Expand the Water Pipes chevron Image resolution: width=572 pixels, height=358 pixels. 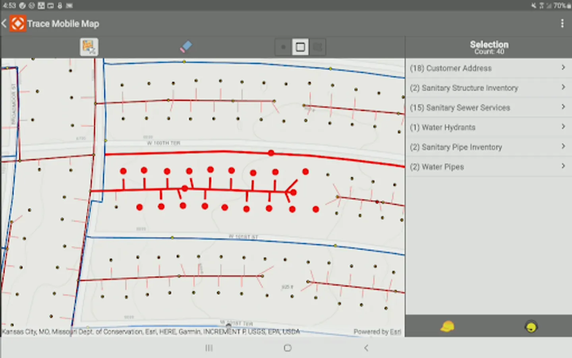coord(563,166)
